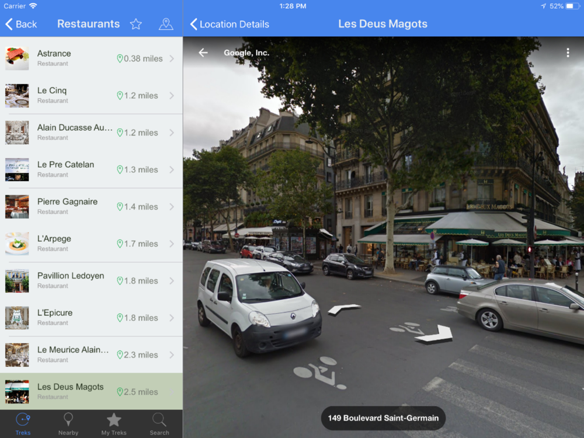Tap the 1.3 miles distance text

(141, 170)
